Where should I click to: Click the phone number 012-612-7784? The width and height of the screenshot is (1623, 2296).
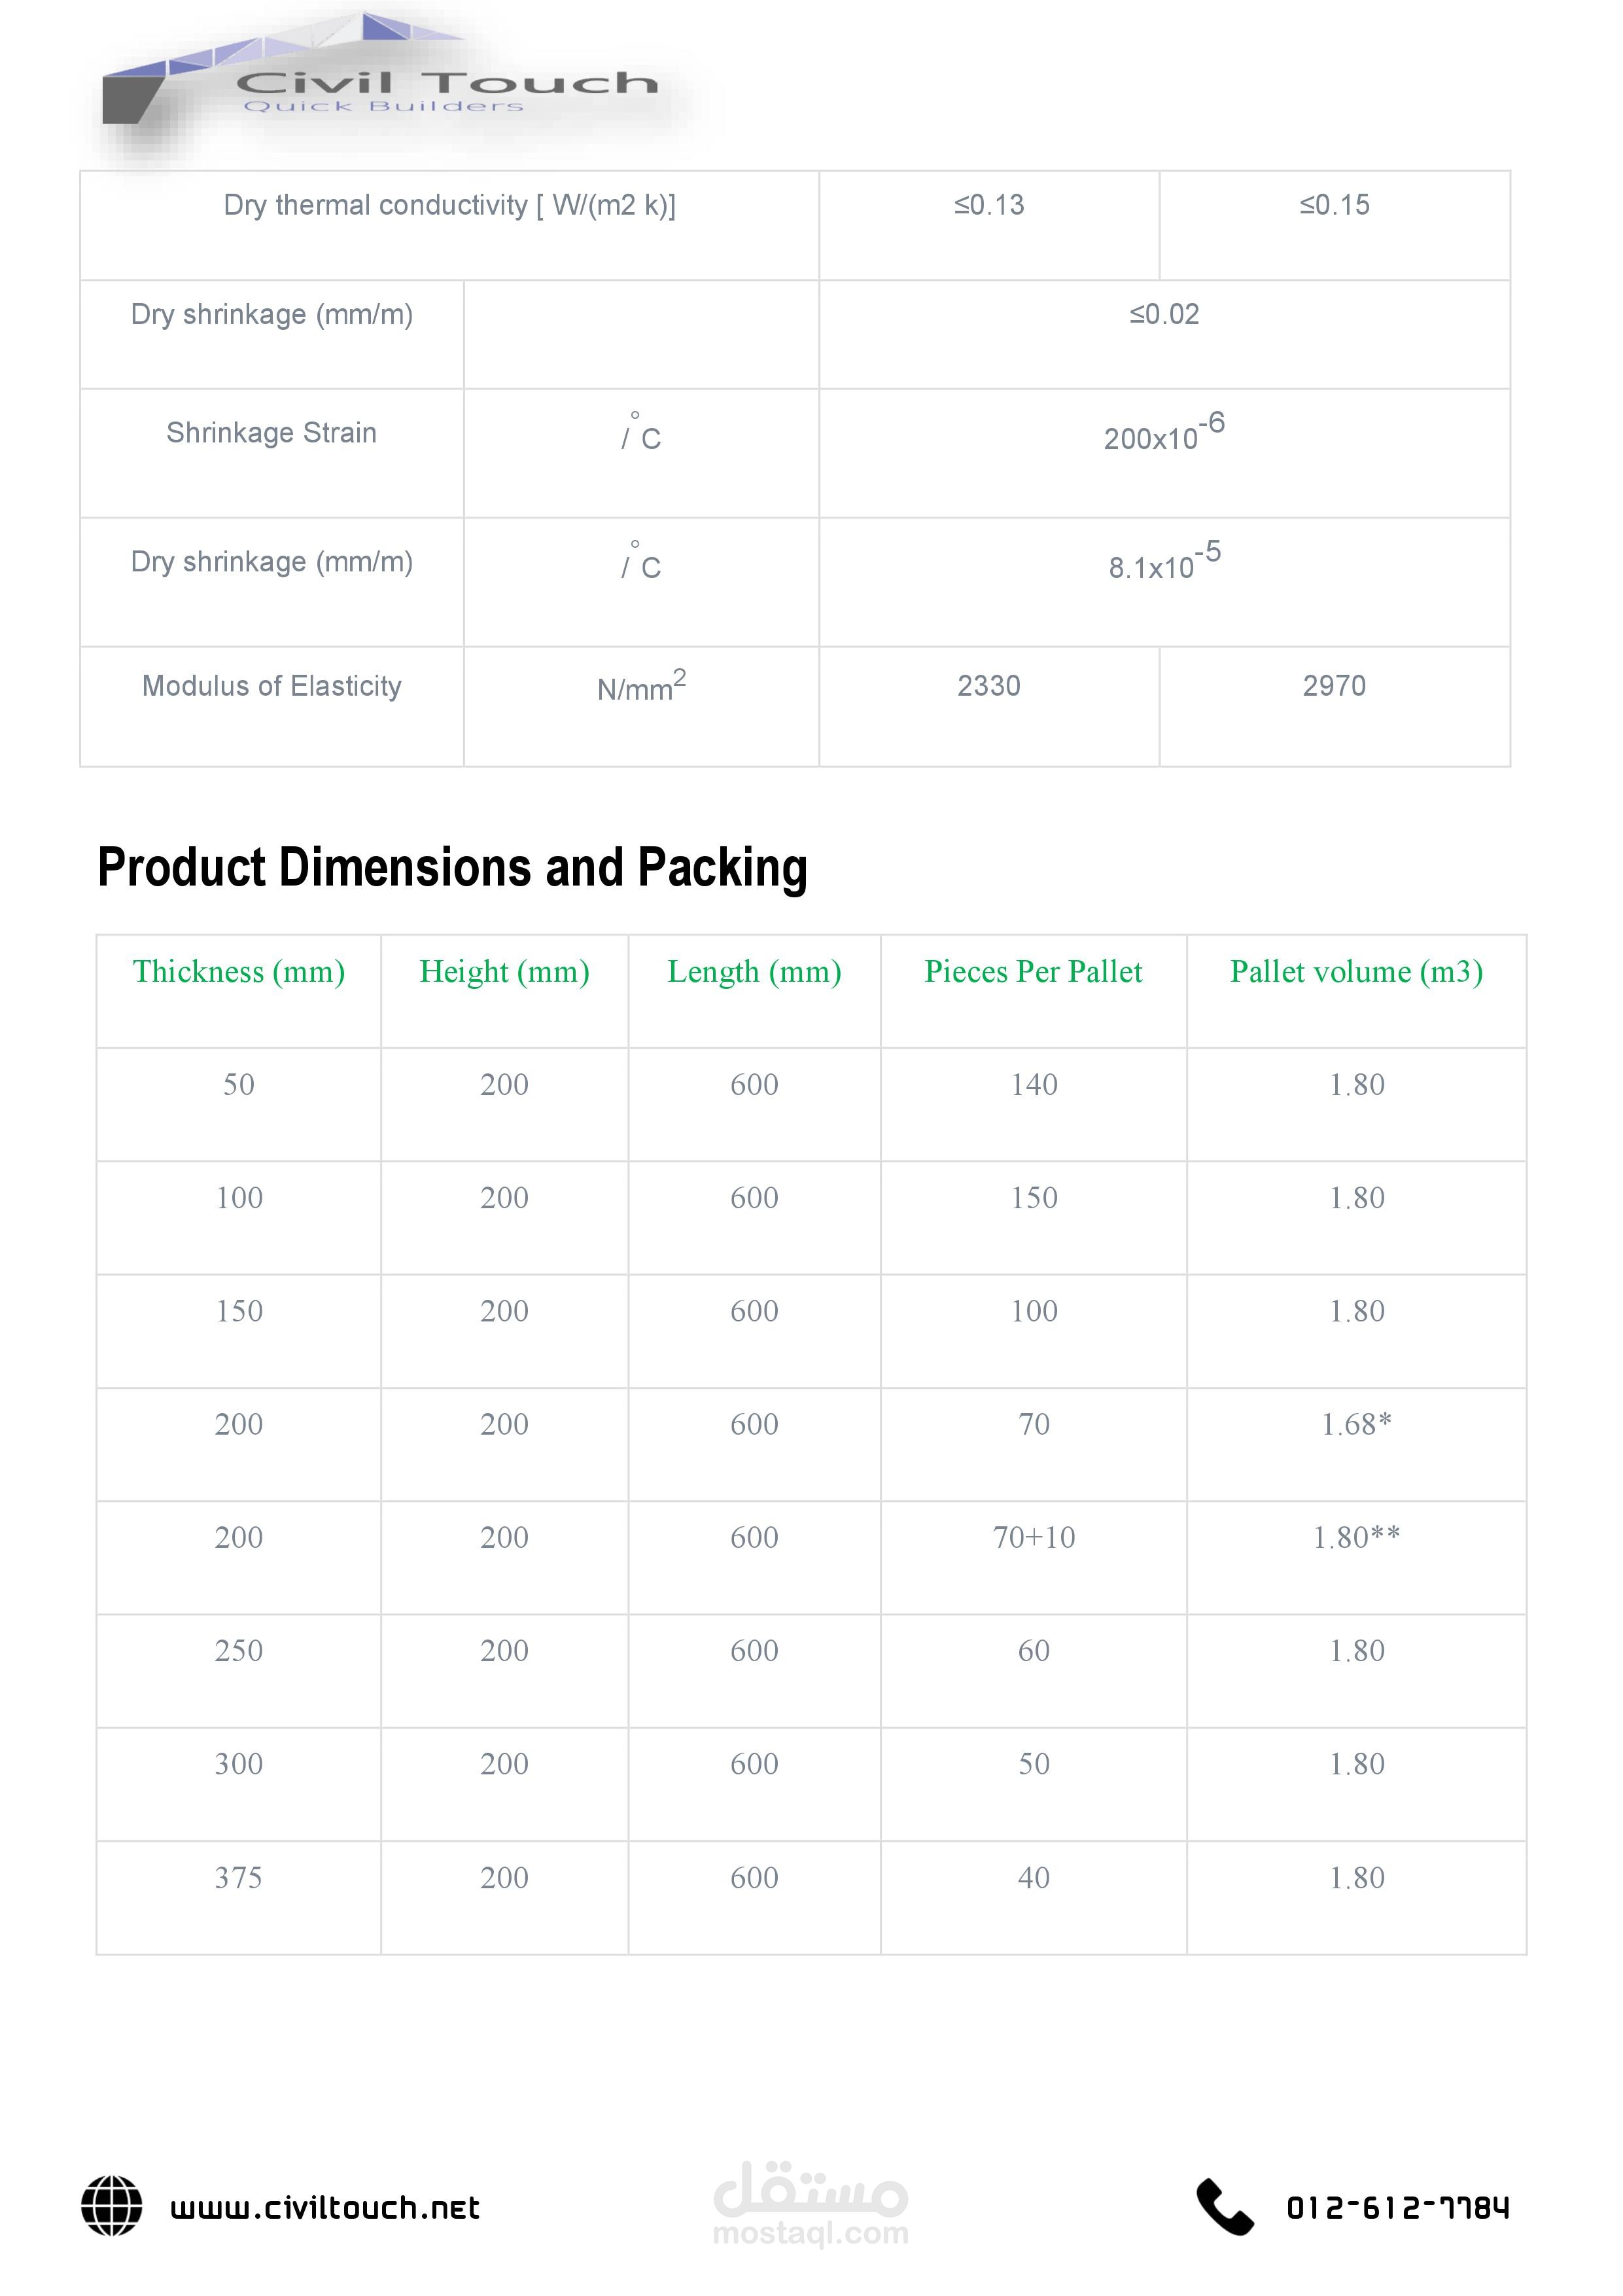[x=1397, y=2208]
